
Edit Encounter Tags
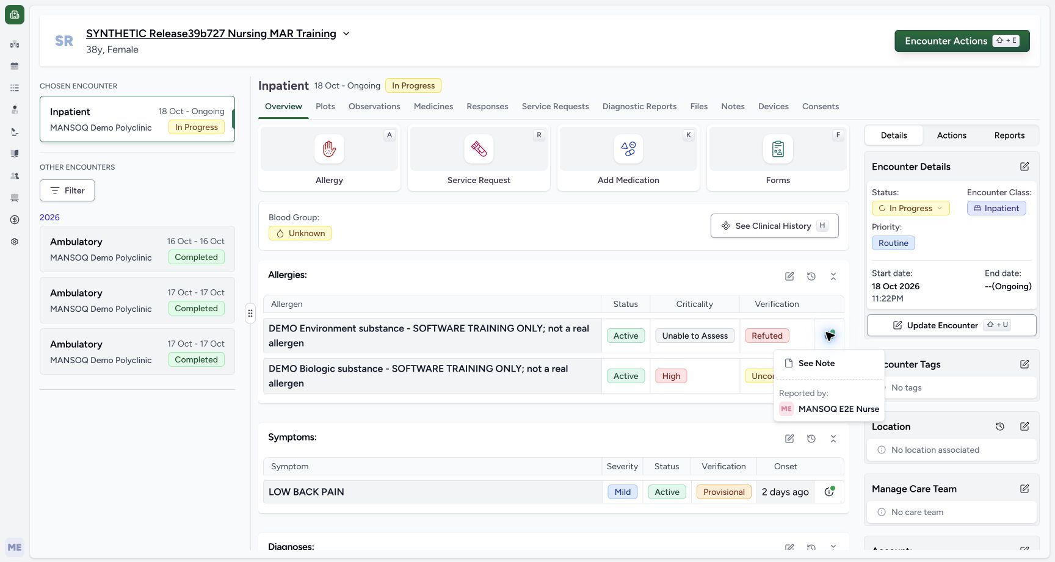1024,364
